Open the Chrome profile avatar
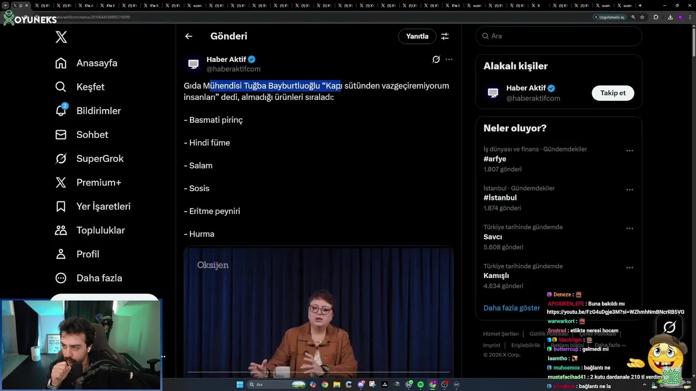696x391 pixels. point(680,17)
